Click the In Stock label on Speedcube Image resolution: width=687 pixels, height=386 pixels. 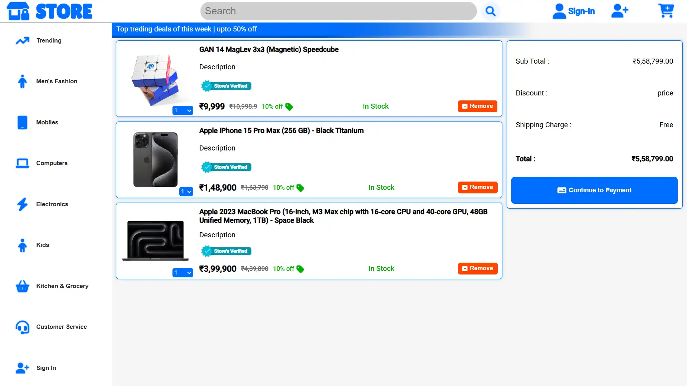[376, 107]
